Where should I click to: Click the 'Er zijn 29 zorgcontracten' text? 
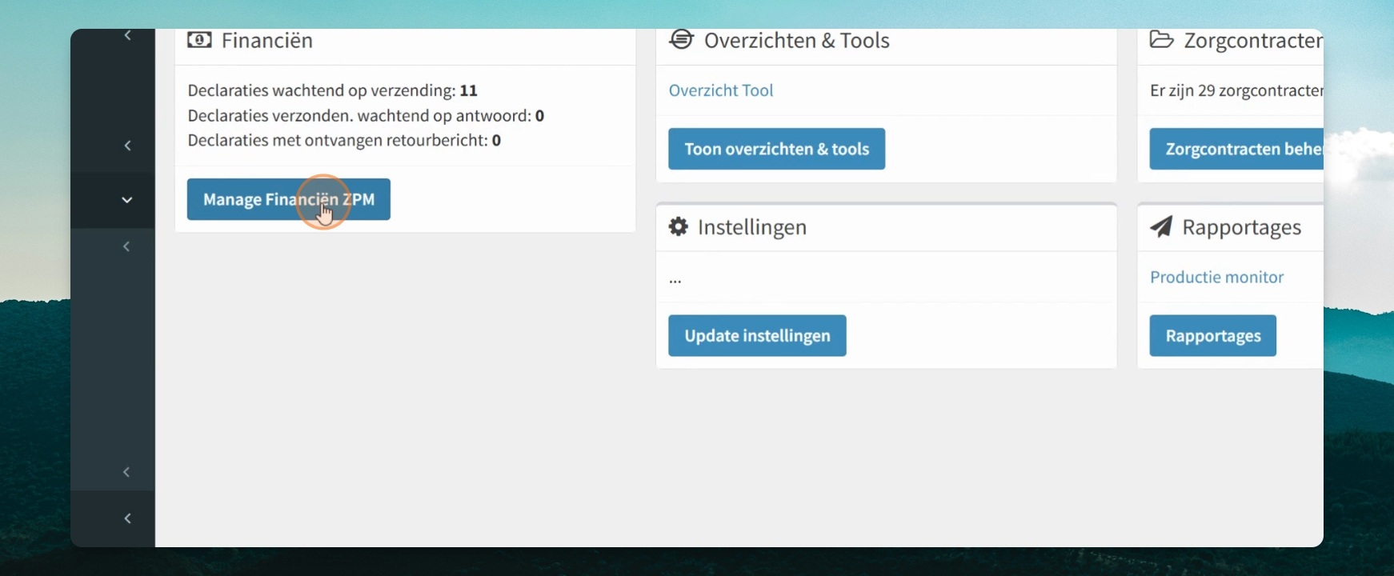(1236, 90)
